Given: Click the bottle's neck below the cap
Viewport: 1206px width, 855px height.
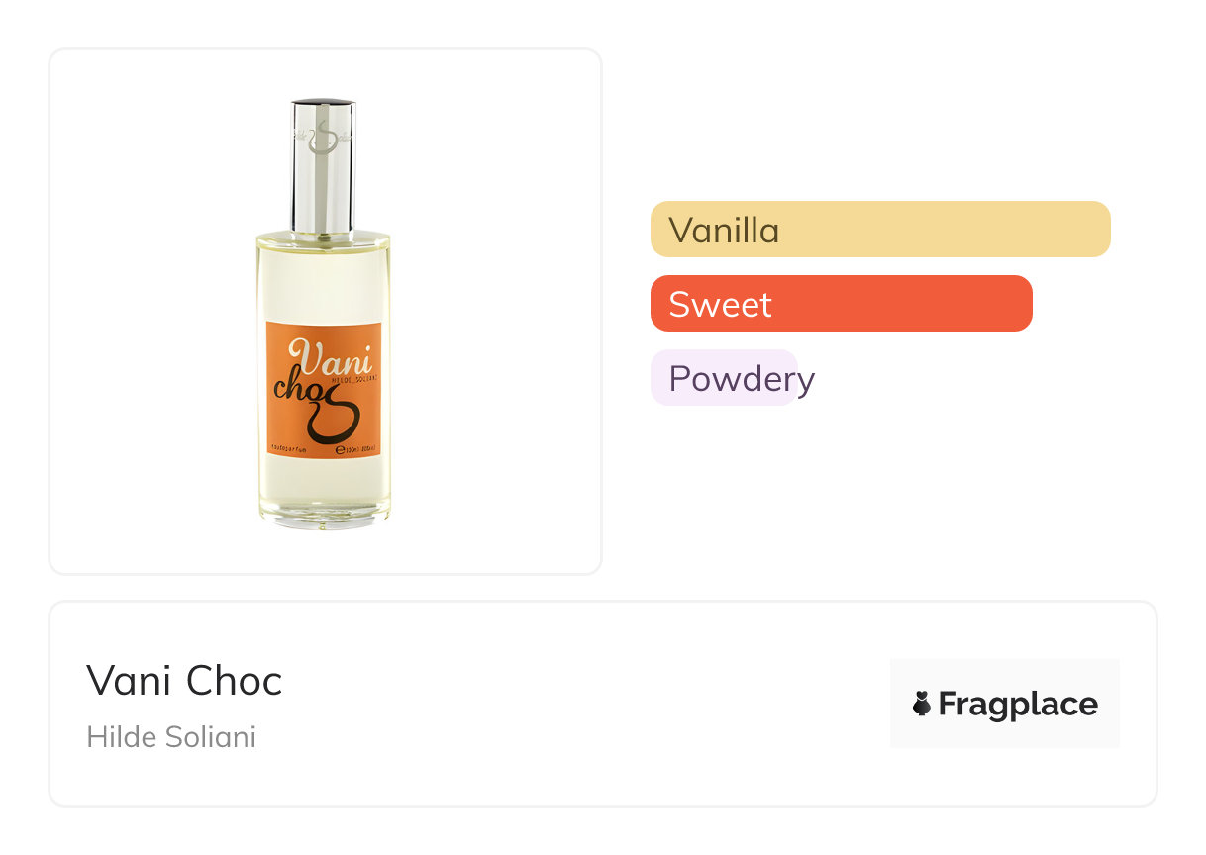Looking at the screenshot, I should pos(323,236).
